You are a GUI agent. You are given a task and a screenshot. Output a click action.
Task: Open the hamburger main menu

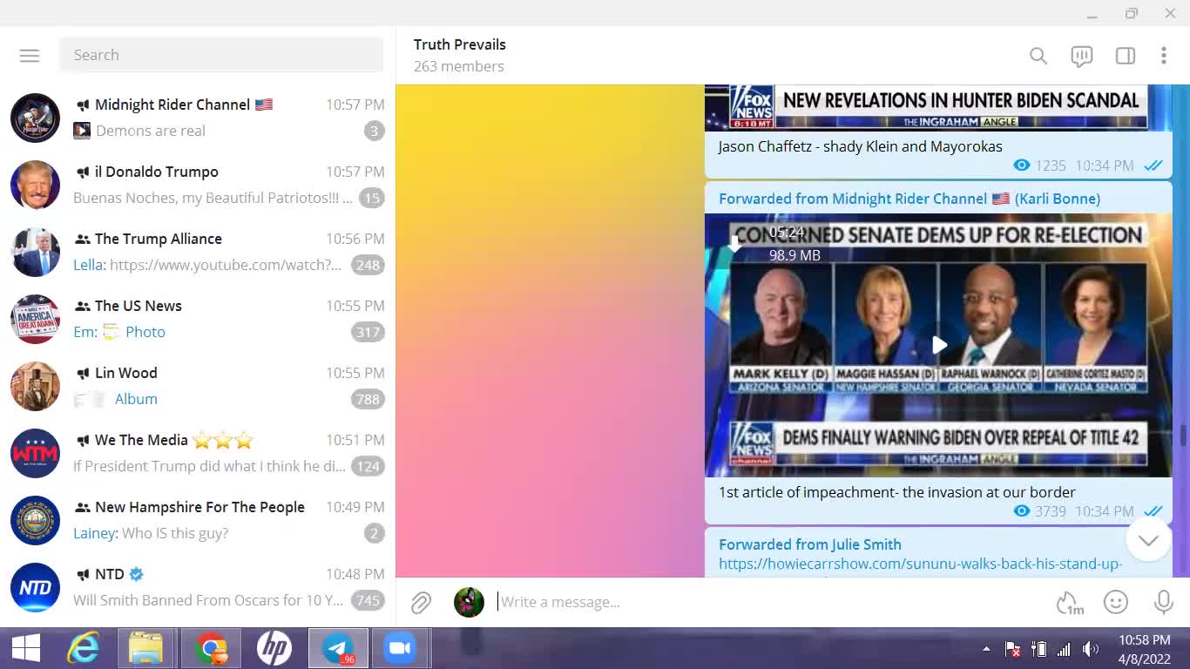click(30, 56)
